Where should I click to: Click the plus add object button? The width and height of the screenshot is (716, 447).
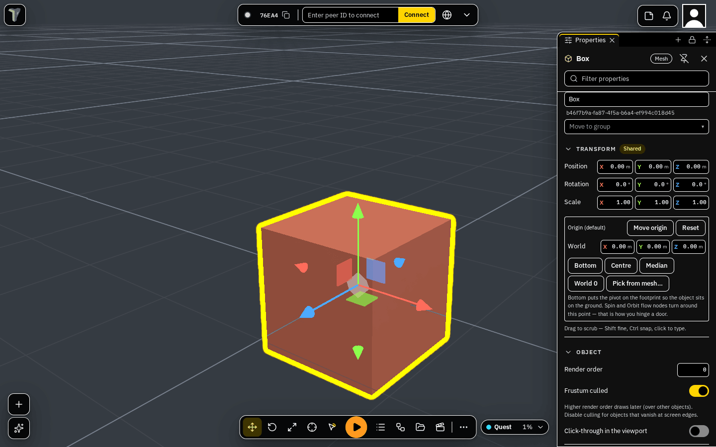[19, 404]
